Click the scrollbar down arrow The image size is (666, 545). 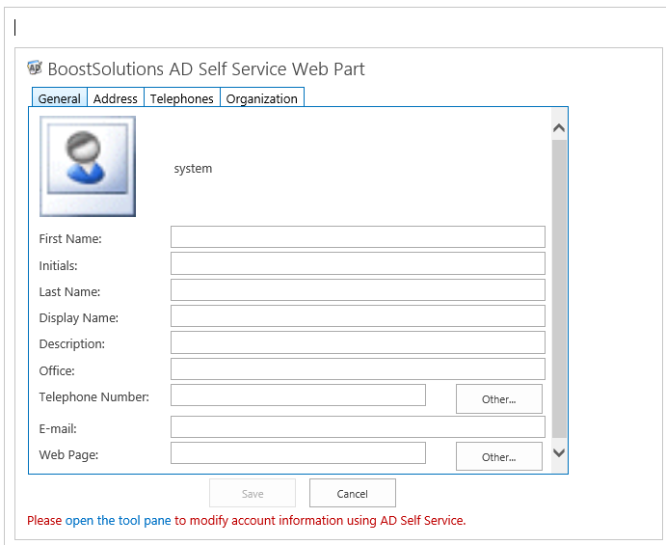(x=559, y=452)
